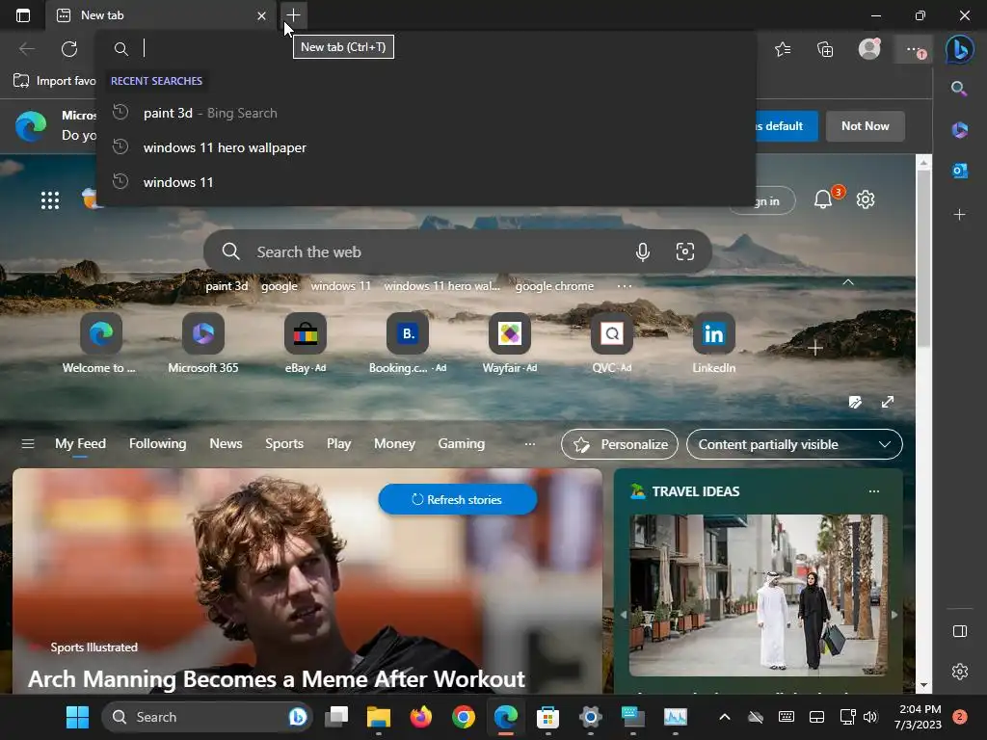Select the windows 11 recent search
Screen dimensions: 987x740
tap(426, 182)
